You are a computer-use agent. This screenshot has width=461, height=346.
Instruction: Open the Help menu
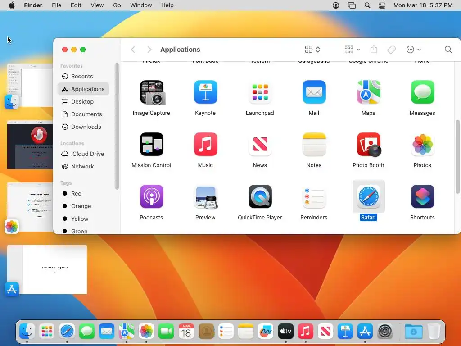pos(167,5)
